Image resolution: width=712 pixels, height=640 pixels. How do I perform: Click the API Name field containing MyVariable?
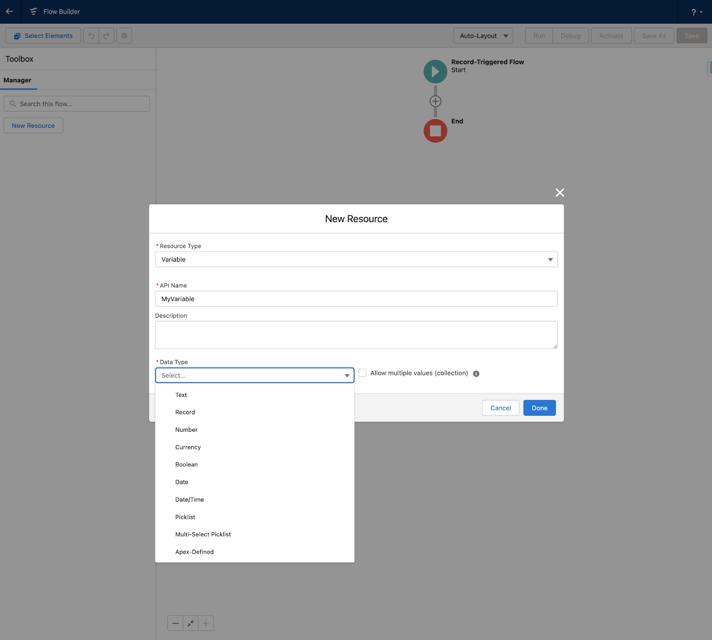pos(356,299)
